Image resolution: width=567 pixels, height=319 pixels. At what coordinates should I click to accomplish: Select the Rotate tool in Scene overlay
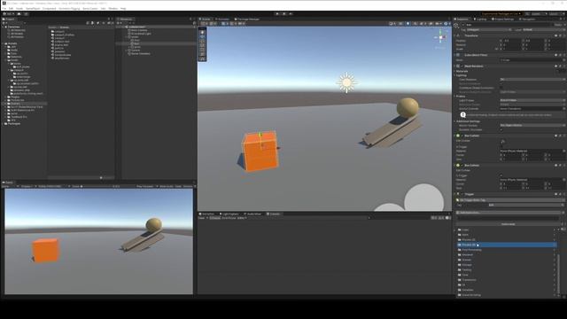click(x=202, y=41)
